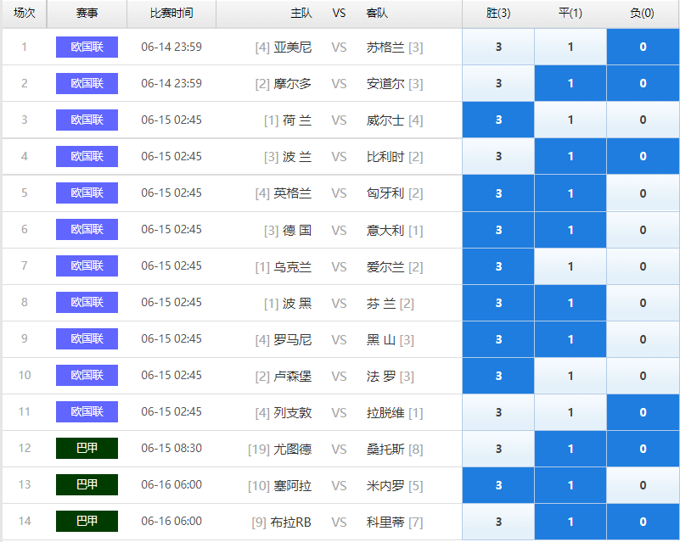Toggle draw (1) for match 3 荷兰 vs 威尔士
680x542 pixels.
pos(570,120)
